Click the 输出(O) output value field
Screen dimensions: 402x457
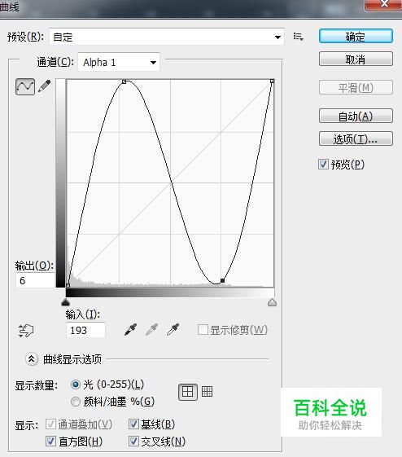pos(35,280)
